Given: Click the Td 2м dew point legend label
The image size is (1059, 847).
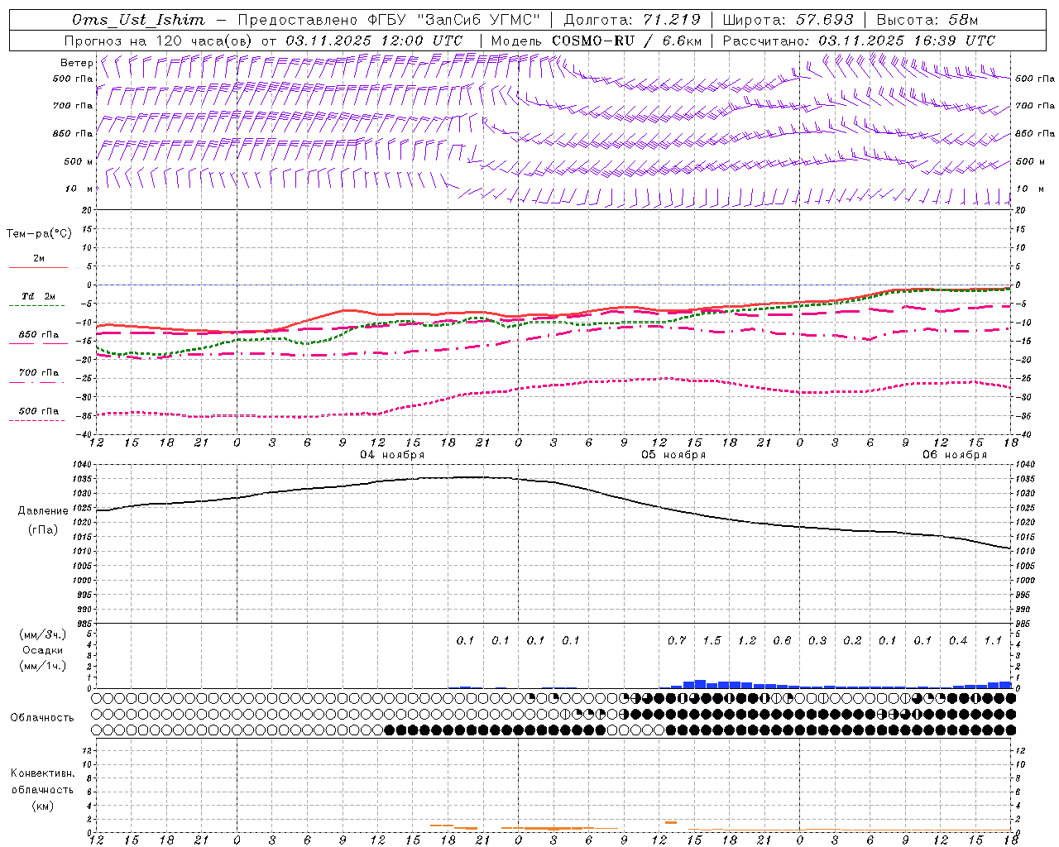Looking at the screenshot, I should [39, 296].
